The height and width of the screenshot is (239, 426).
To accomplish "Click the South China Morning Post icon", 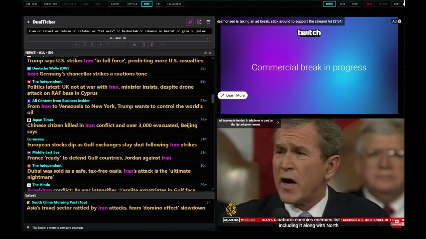I will (x=29, y=202).
